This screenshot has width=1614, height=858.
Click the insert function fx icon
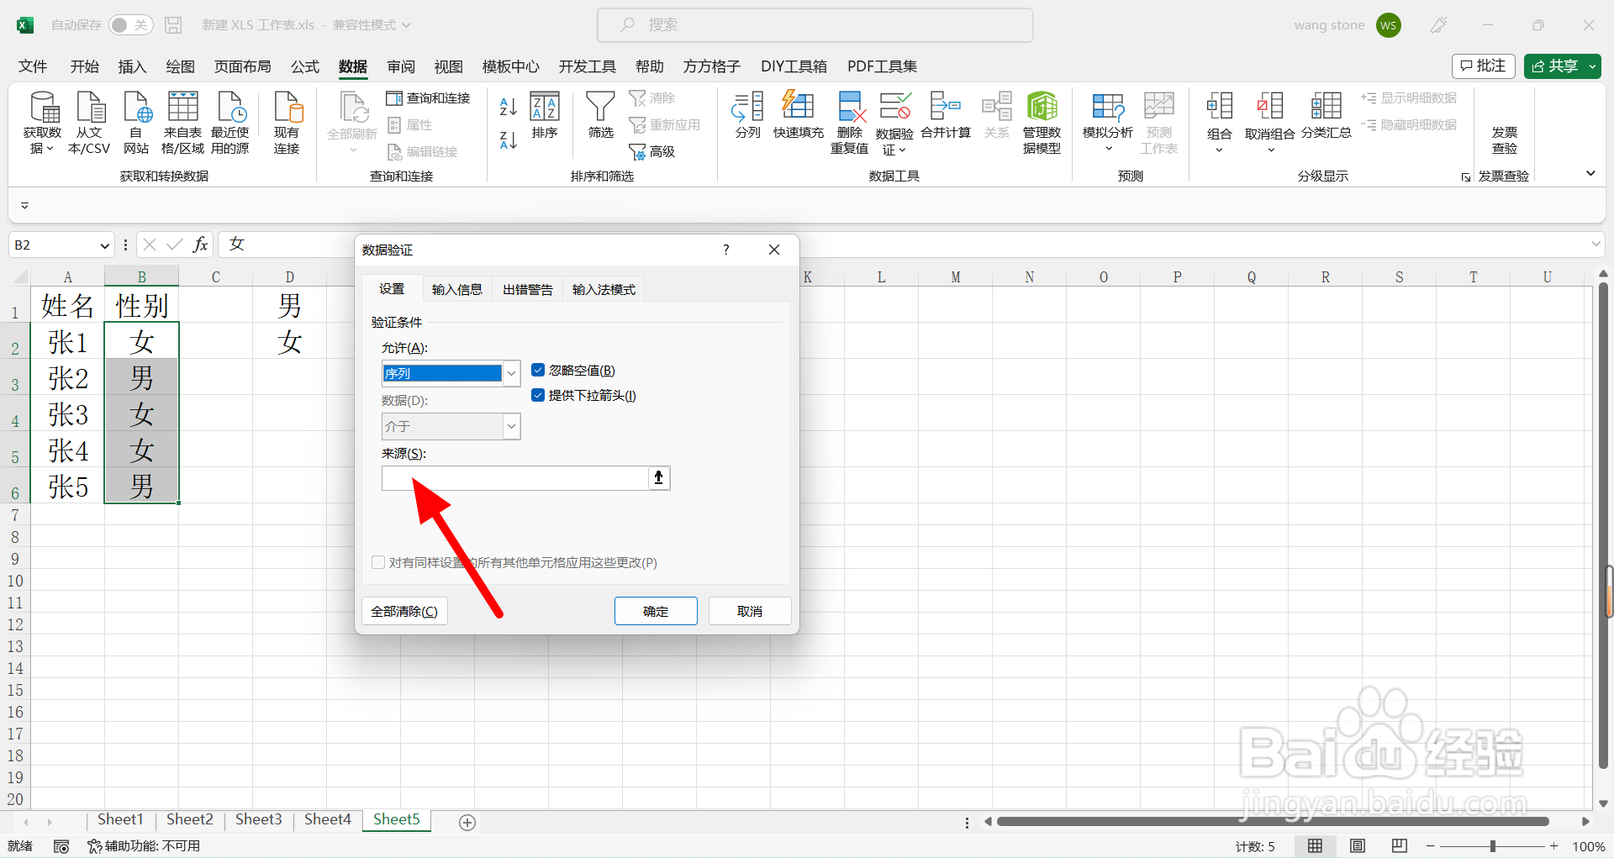(x=200, y=245)
